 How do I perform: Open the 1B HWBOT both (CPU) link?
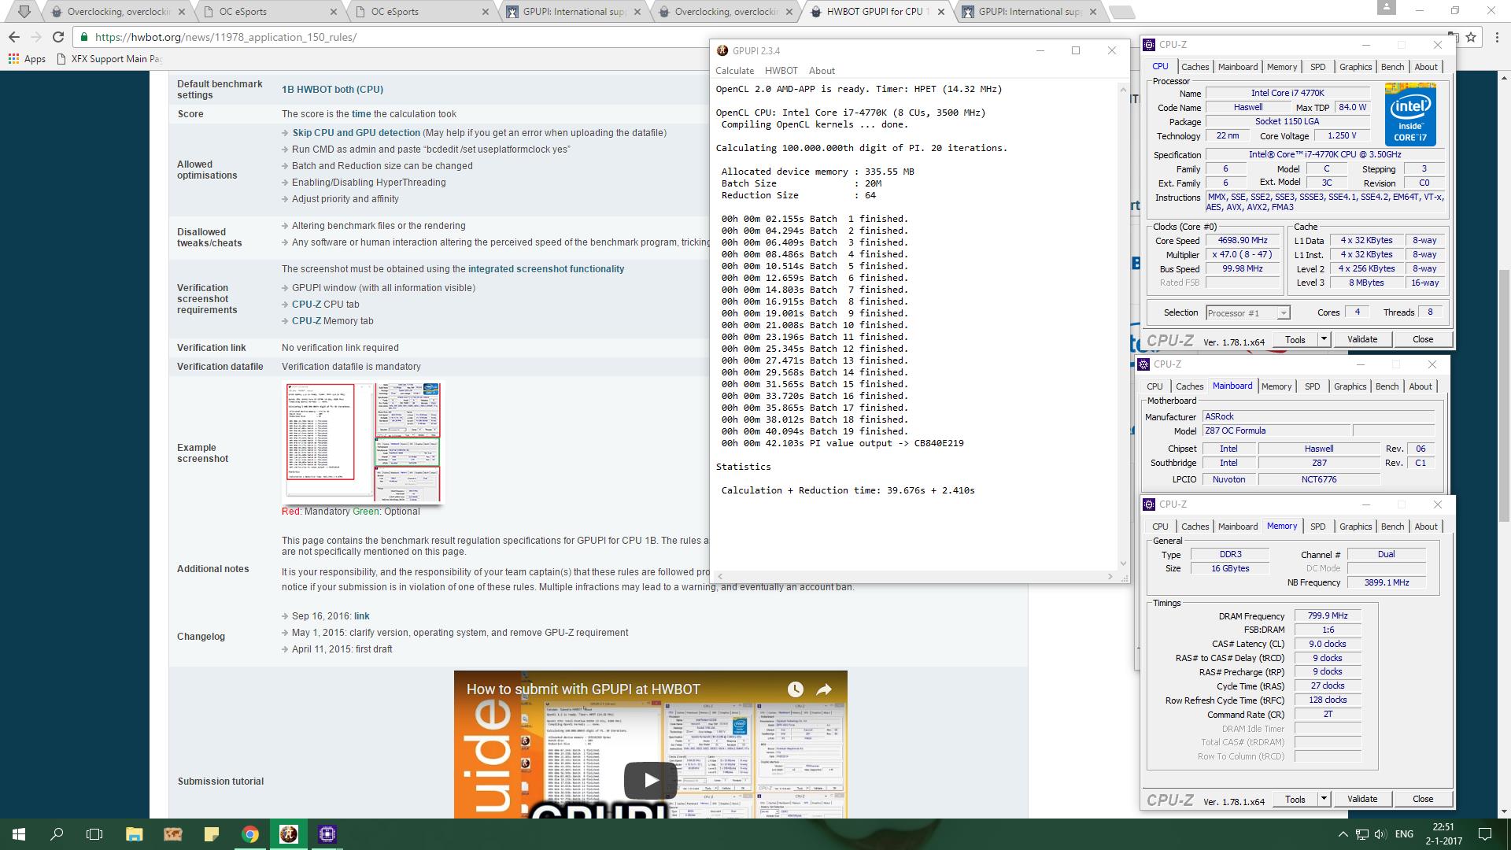tap(332, 90)
